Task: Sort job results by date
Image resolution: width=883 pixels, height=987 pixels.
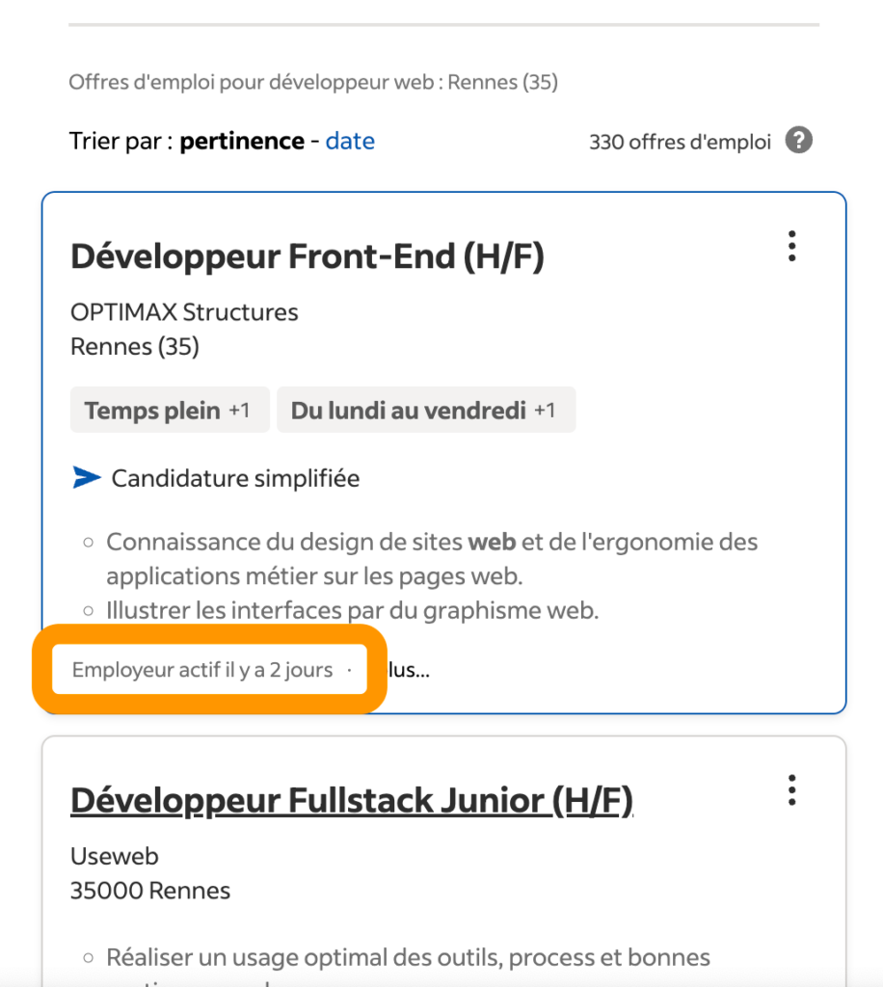Action: [x=350, y=141]
